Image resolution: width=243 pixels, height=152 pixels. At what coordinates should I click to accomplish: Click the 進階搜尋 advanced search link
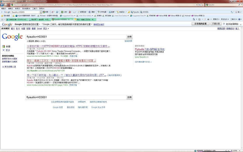tap(128, 41)
